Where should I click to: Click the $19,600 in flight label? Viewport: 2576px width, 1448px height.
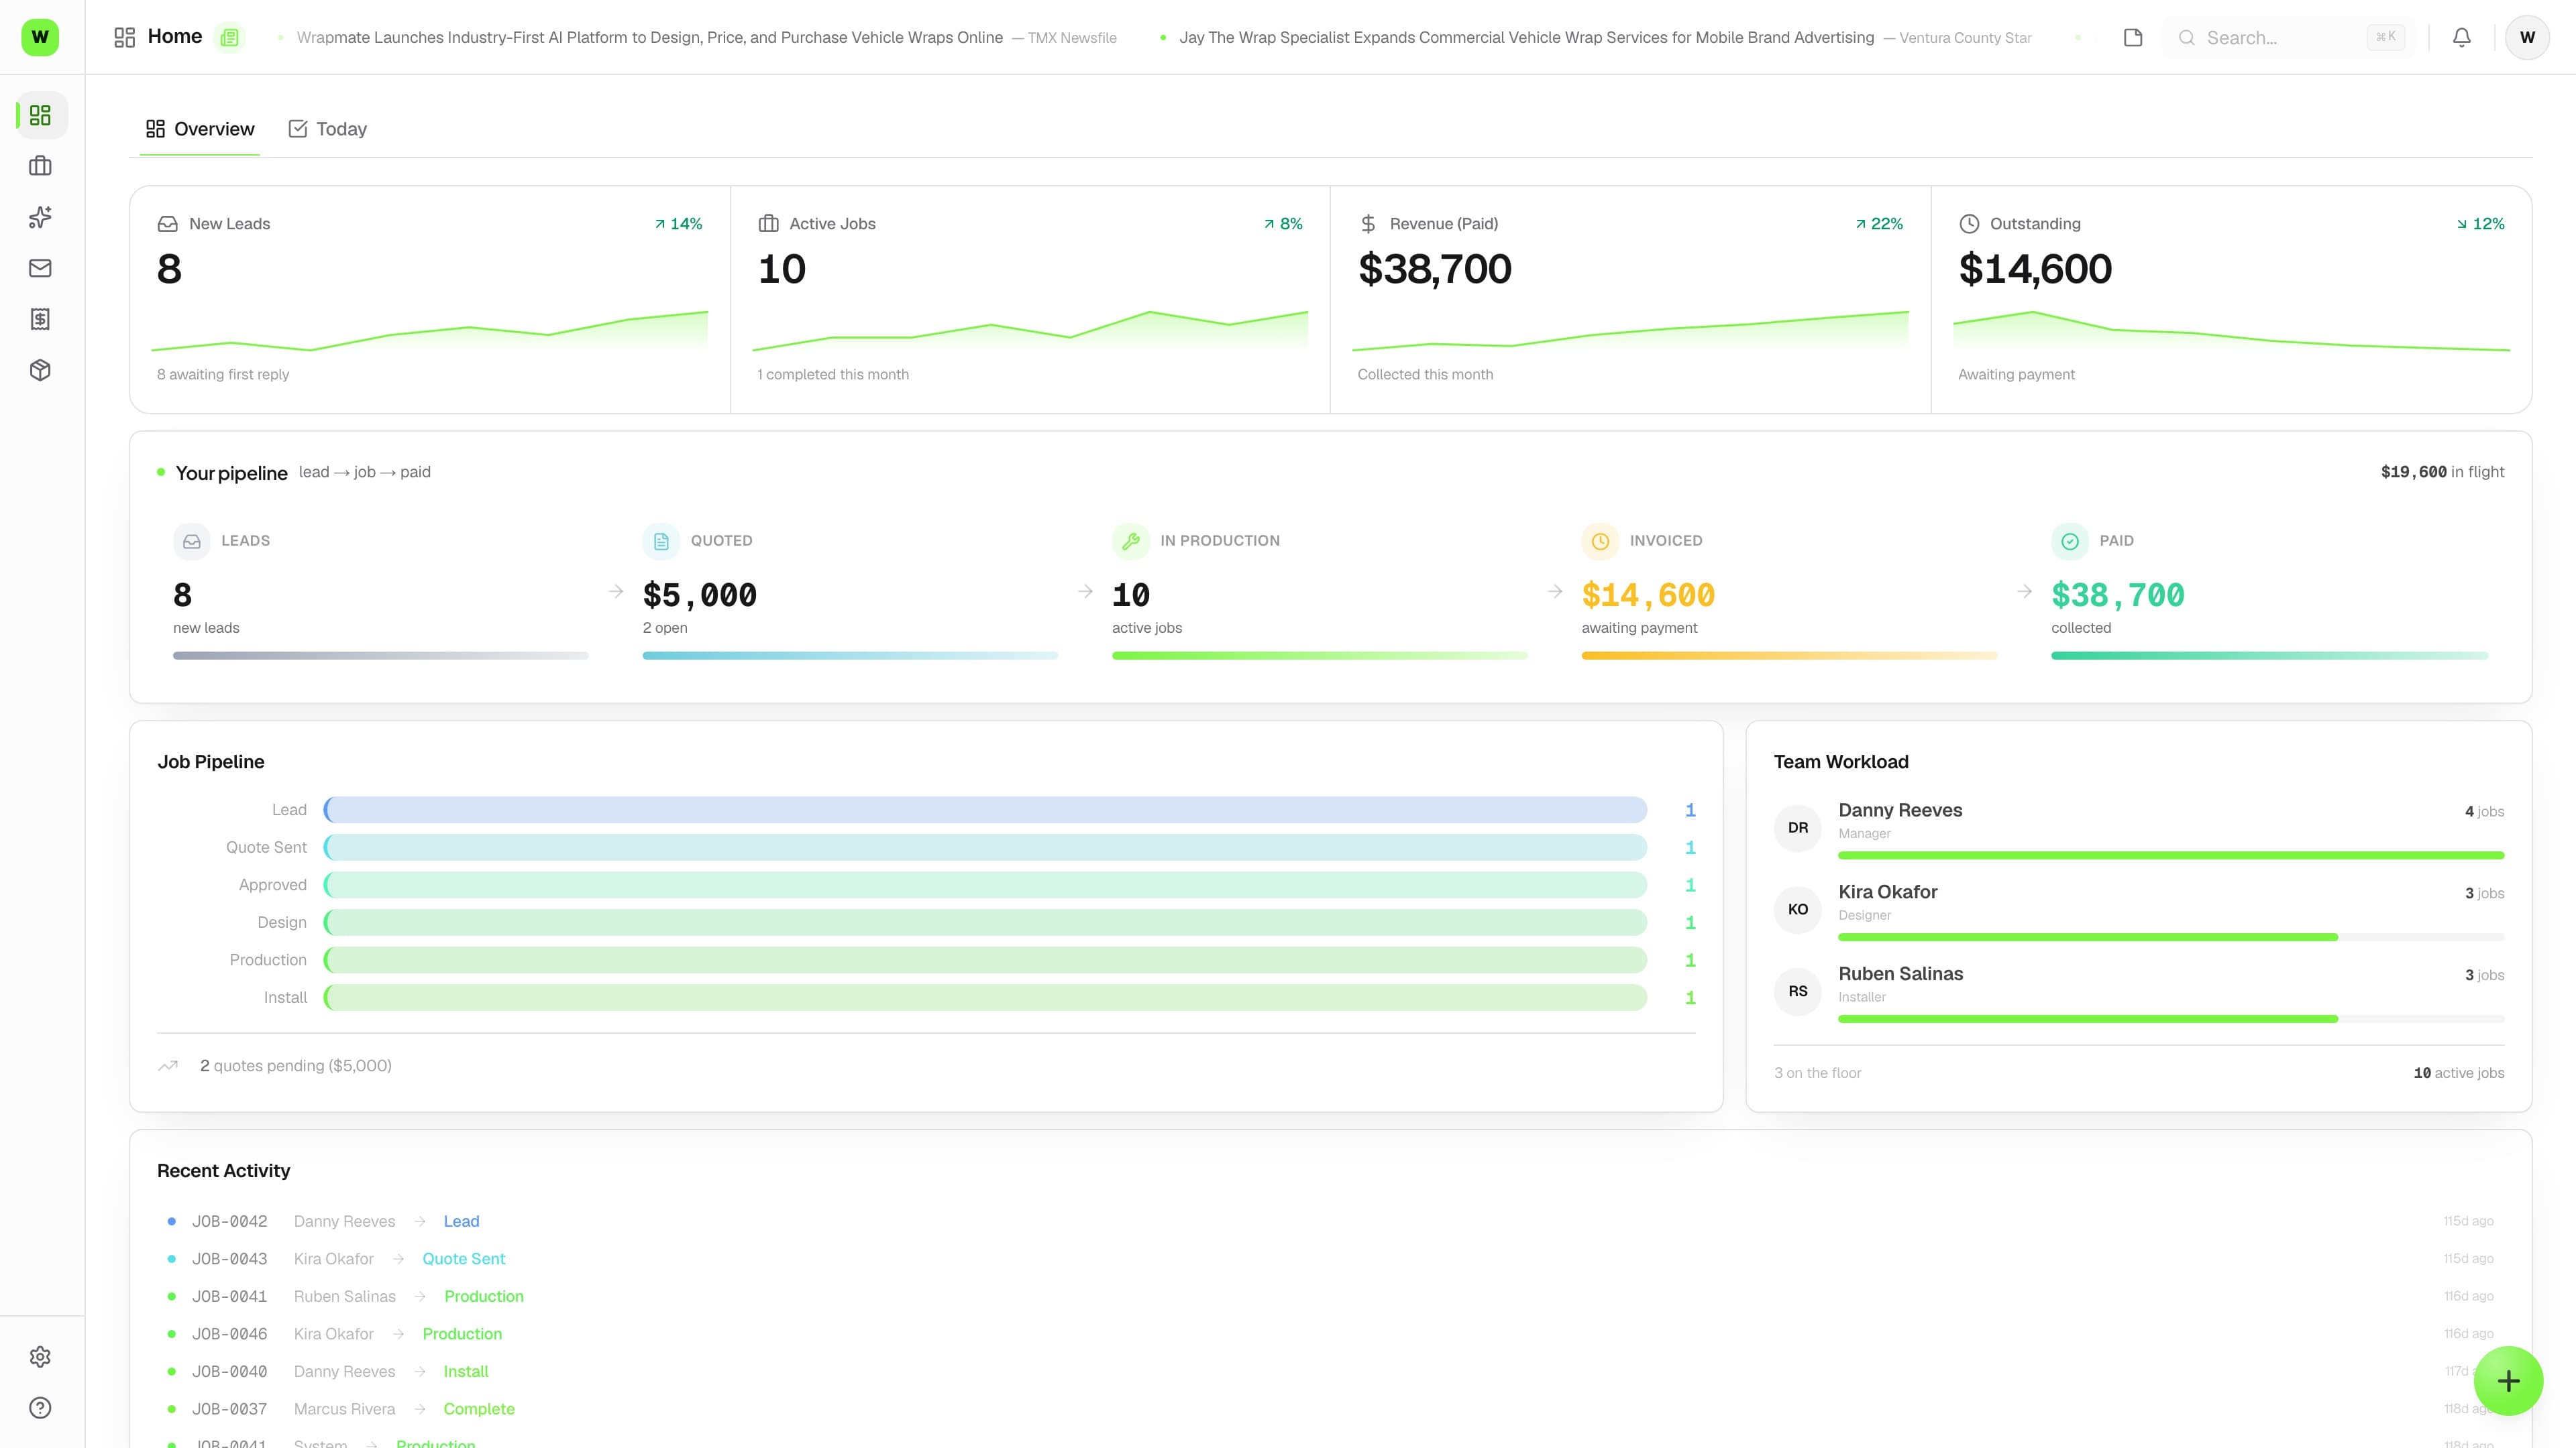pos(2442,472)
